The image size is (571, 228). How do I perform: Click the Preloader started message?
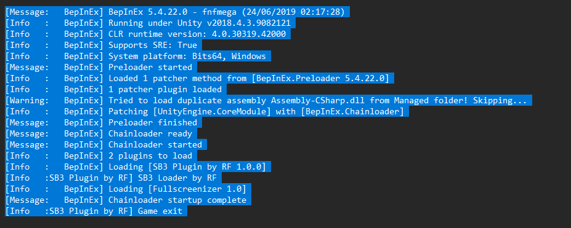[x=101, y=67]
